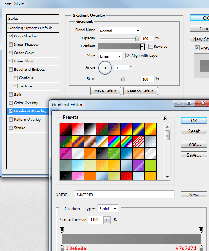
Task: Toggle the Drop Shadow checkbox
Action: (x=11, y=36)
